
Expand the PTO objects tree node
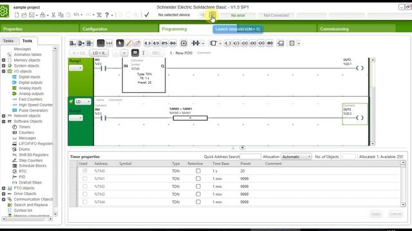click(4, 188)
